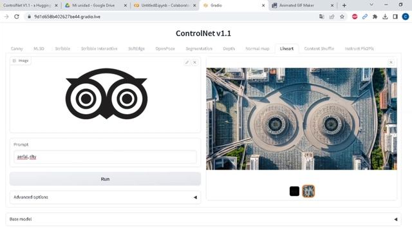The height and width of the screenshot is (232, 412).
Task: Click the address bar URL
Action: click(67, 17)
